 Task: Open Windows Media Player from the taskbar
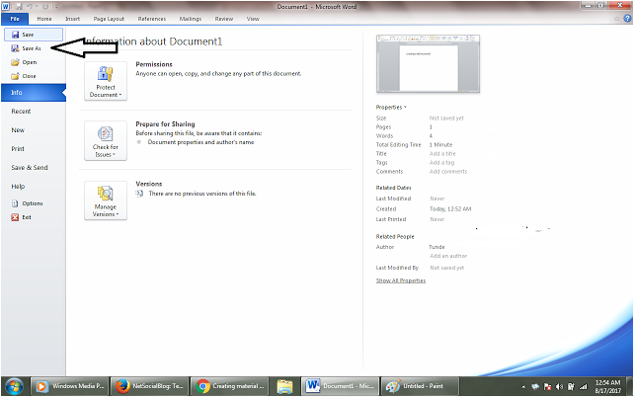tap(69, 386)
